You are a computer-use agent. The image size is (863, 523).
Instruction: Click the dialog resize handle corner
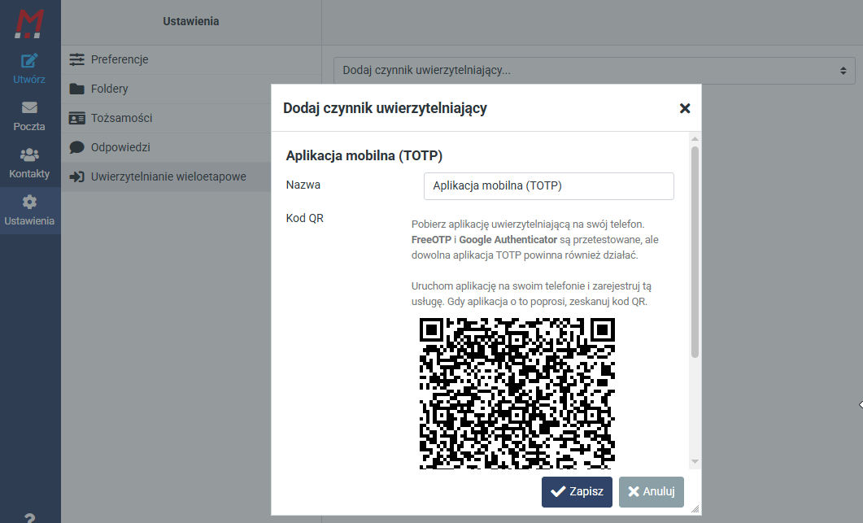click(695, 509)
